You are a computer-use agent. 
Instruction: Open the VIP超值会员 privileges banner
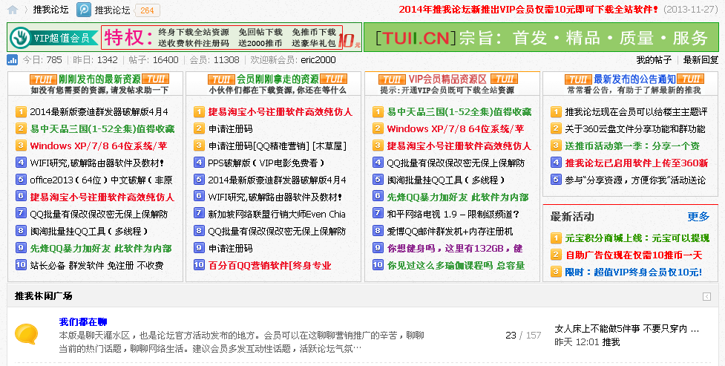[x=184, y=37]
